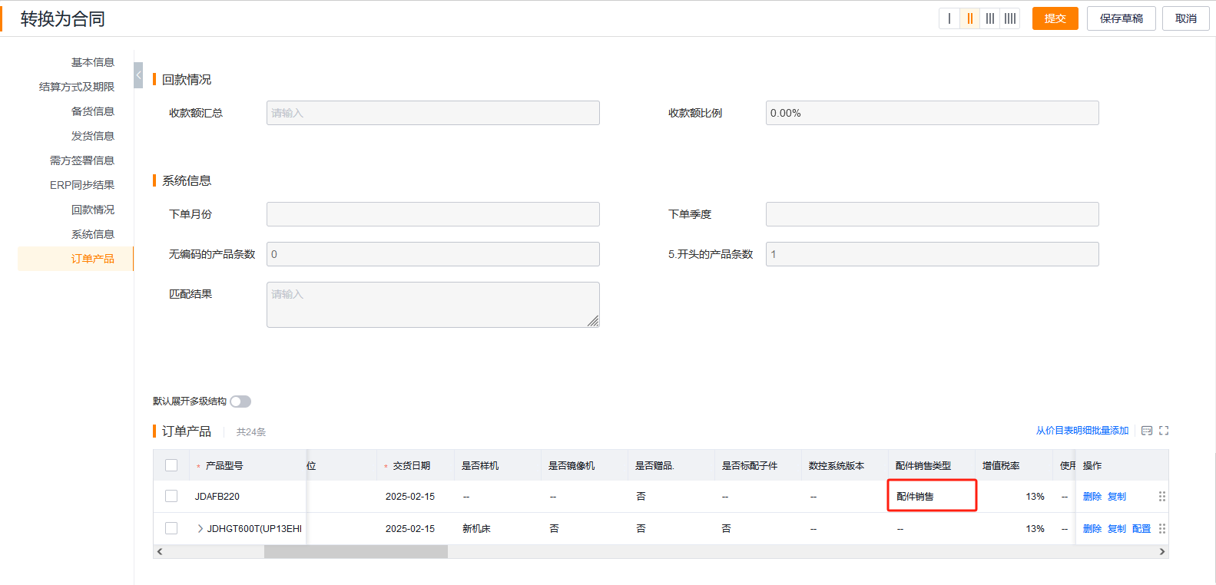1216x585 pixels.
Task: Check the JDAFB220 row checkbox
Action: [171, 497]
